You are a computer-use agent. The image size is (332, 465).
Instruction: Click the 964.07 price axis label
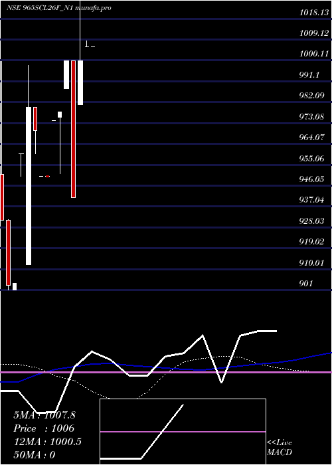click(x=311, y=138)
